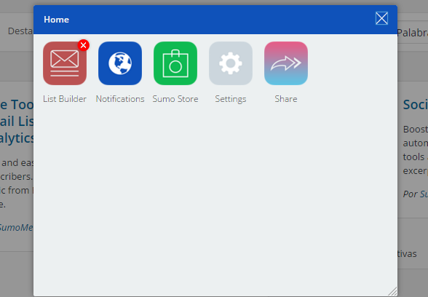
Task: Follow the "SumoMe" author link
Action: 16,227
